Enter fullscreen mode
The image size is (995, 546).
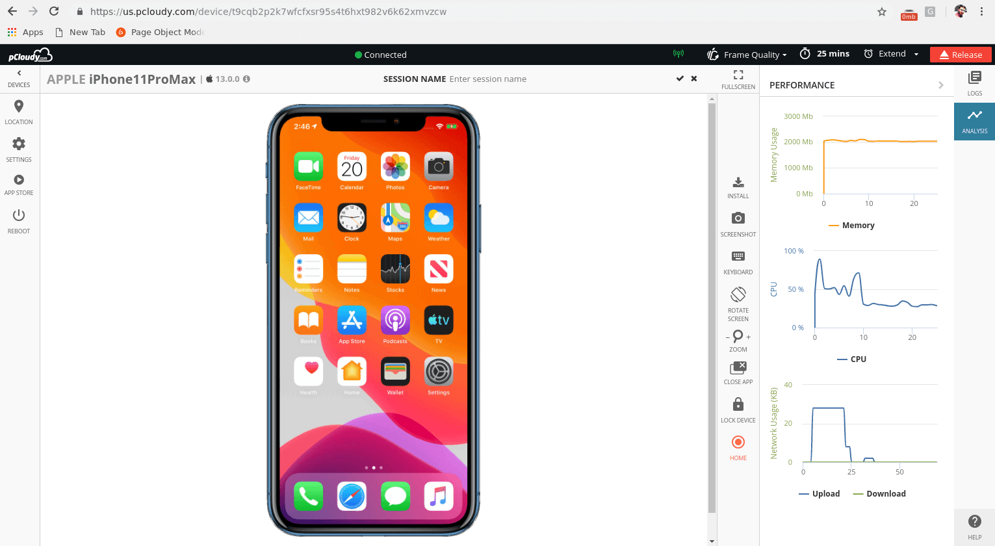tap(738, 79)
